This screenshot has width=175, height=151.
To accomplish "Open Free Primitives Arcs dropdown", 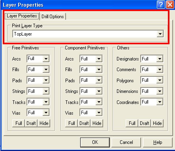I will 46,59.
